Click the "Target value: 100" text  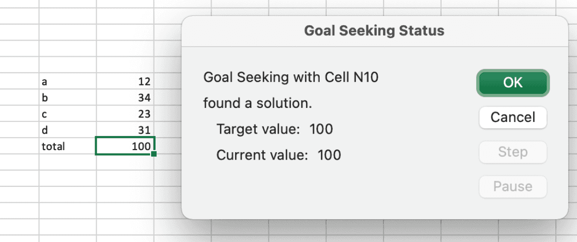click(274, 129)
